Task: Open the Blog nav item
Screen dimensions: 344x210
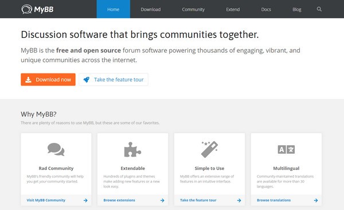Action: pos(296,9)
